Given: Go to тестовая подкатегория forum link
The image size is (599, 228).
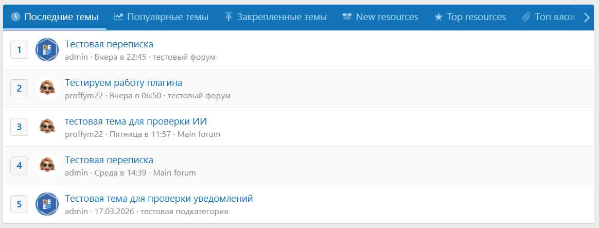Looking at the screenshot, I should [184, 212].
